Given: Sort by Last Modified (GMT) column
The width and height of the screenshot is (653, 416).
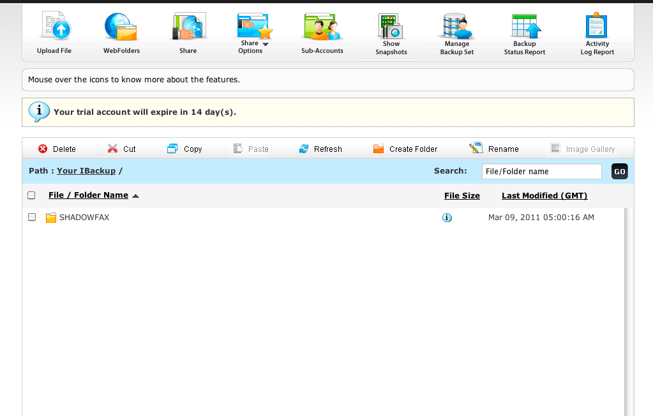Looking at the screenshot, I should pos(544,195).
